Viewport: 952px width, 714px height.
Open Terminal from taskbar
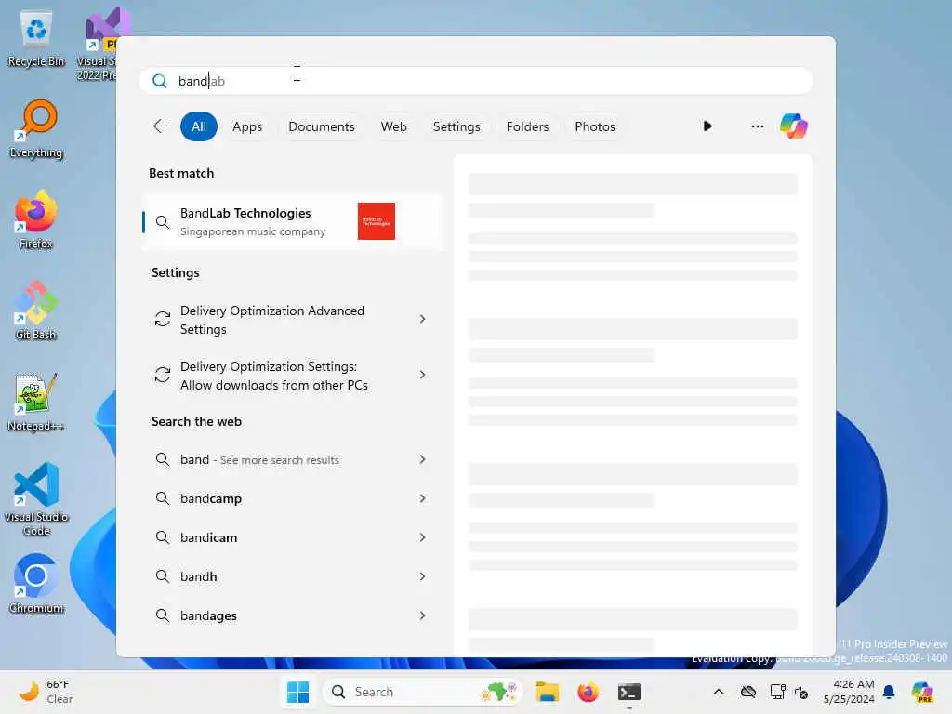[629, 692]
